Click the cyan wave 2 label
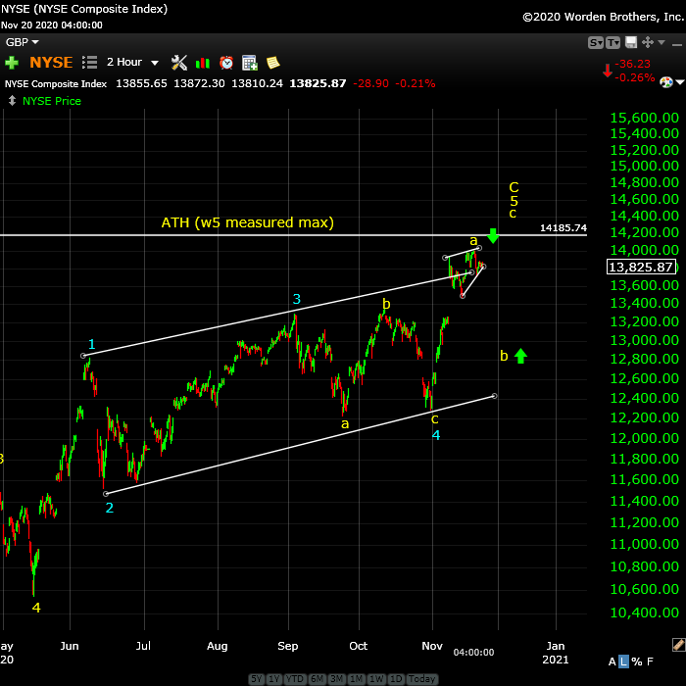Screen dimensions: 686x686 (110, 508)
